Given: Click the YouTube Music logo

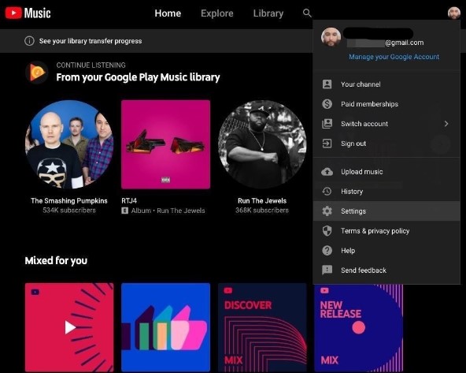Looking at the screenshot, I should [x=28, y=13].
